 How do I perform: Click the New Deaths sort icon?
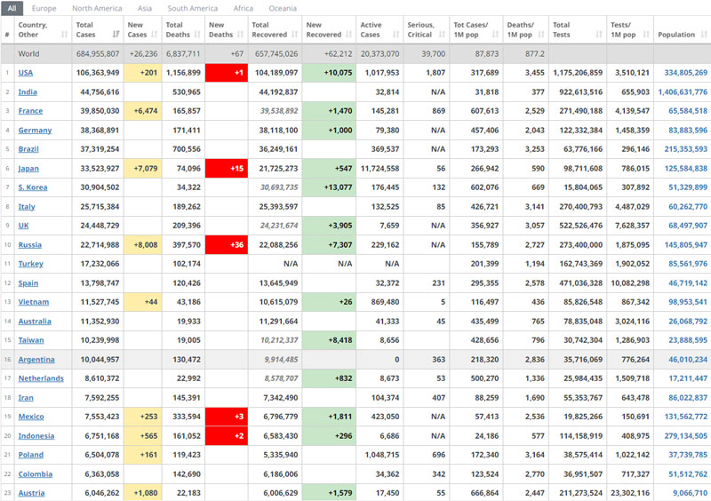240,35
